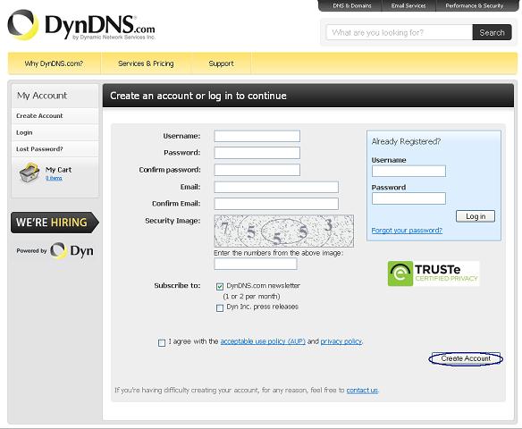This screenshot has height=429, width=522.
Task: Uncheck DynDNS.com newsletter subscription
Action: click(220, 286)
